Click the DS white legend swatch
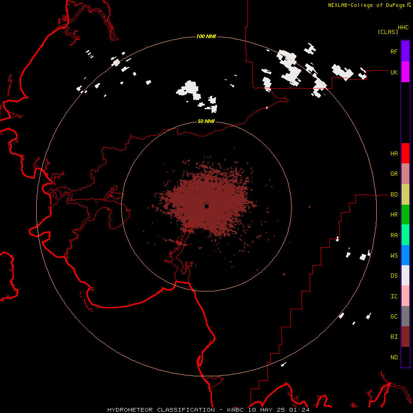Screen dimensions: 413x413 [x=405, y=275]
